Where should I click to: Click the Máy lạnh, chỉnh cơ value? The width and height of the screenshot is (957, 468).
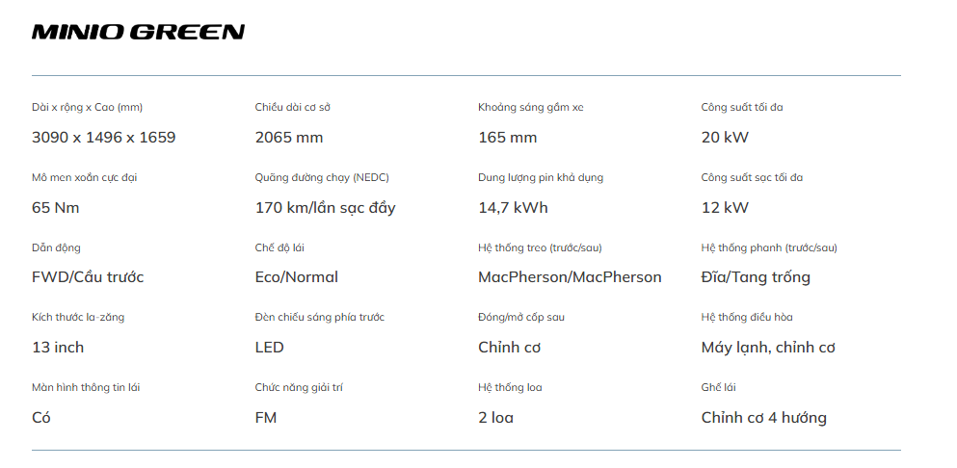768,348
